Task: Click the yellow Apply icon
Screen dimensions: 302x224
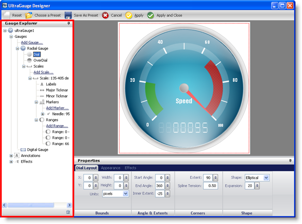Action: (129, 15)
